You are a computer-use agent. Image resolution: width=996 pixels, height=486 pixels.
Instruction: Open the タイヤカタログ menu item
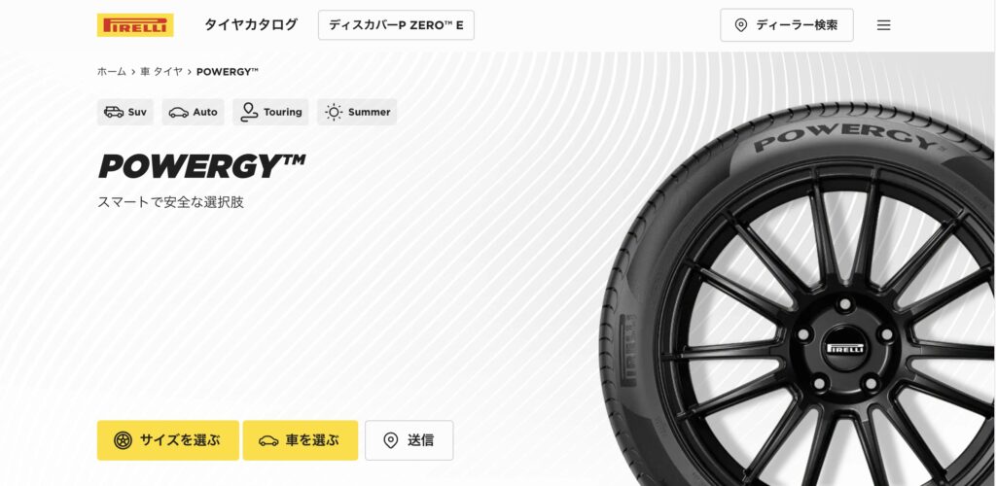(250, 24)
